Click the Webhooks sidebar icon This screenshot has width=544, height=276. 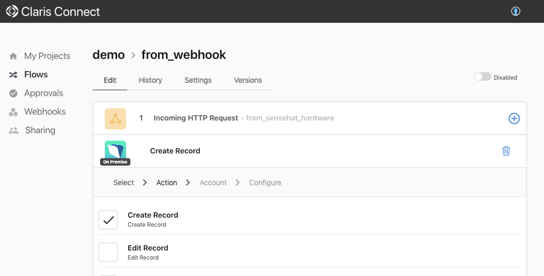click(x=13, y=112)
